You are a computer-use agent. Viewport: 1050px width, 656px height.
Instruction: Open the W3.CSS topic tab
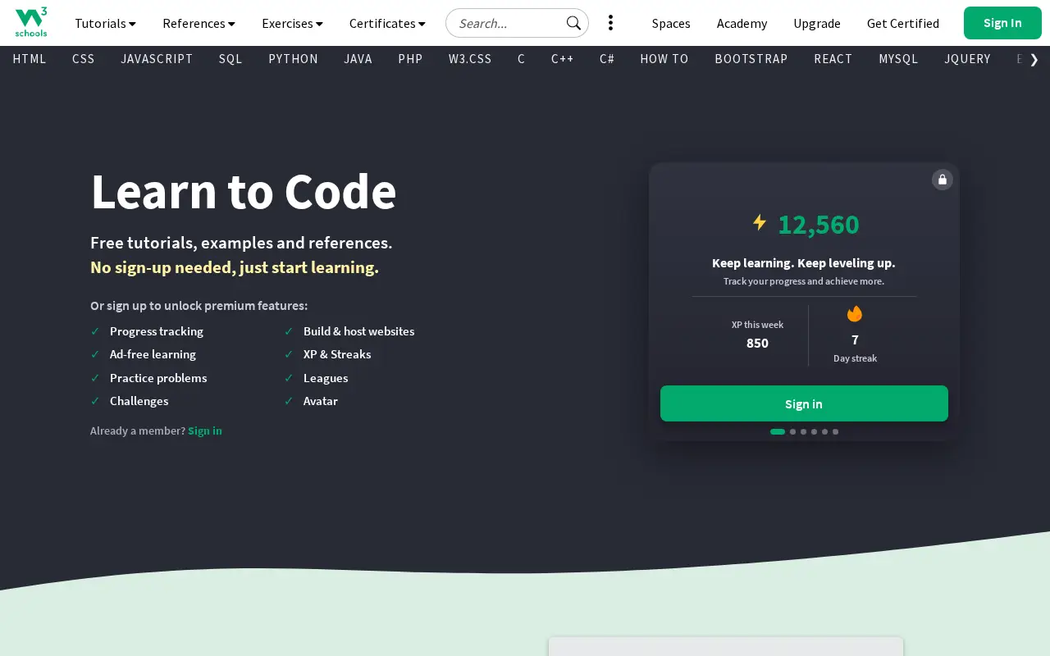coord(470,59)
